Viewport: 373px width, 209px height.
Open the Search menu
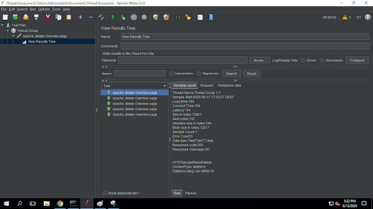[x=22, y=9]
